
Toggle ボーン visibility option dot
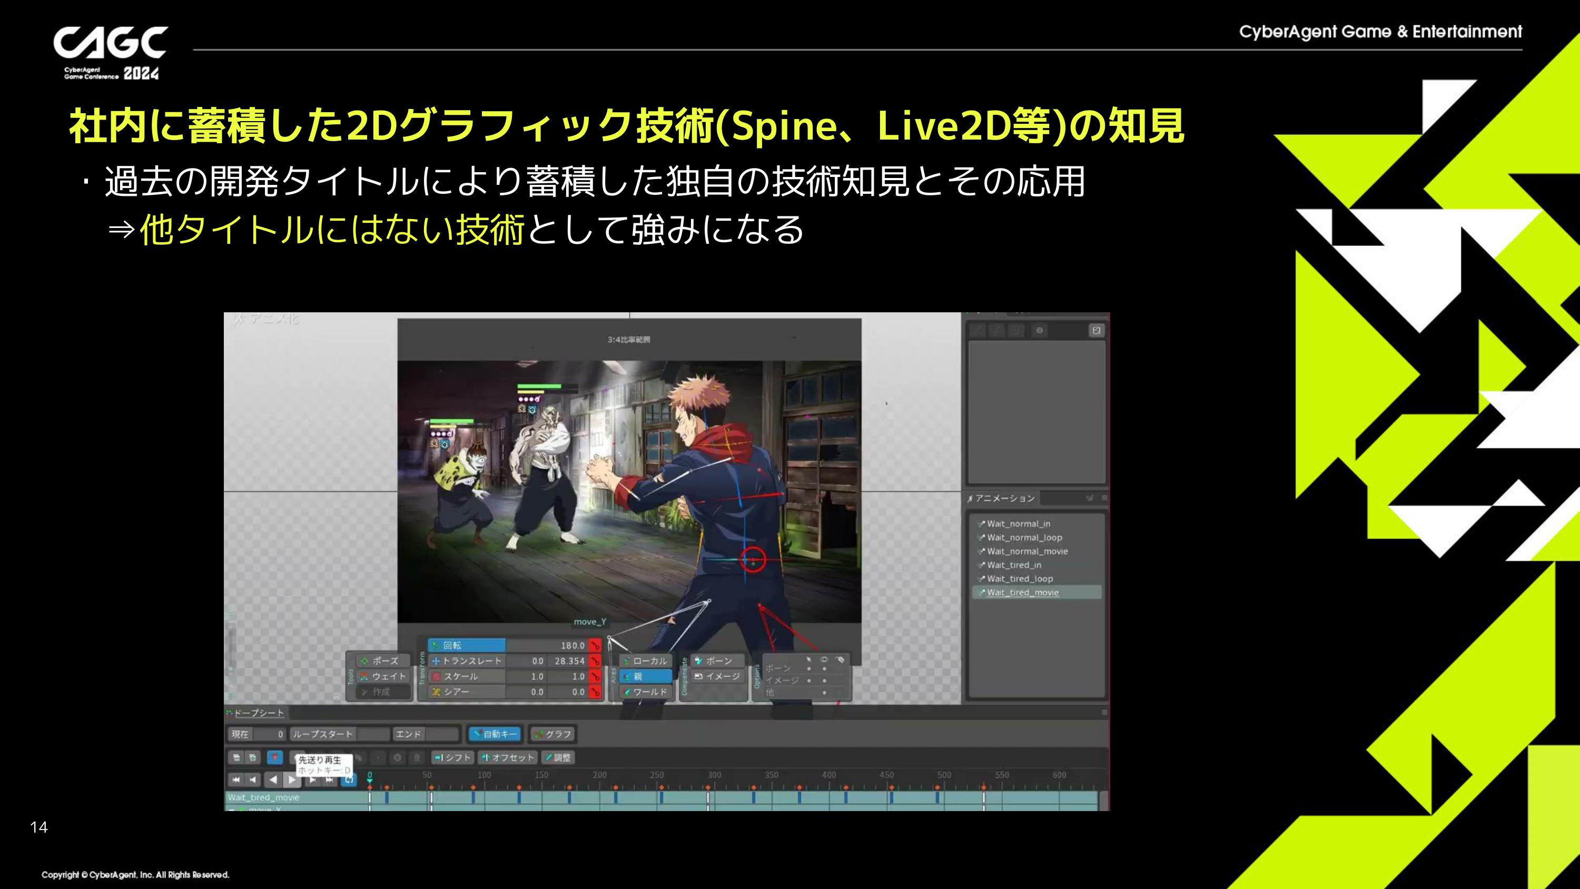[x=824, y=669]
